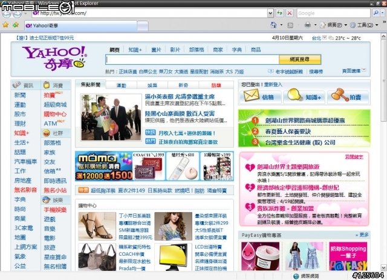Click the globe Internet zone status icon
The width and height of the screenshot is (387, 280).
click(x=296, y=276)
